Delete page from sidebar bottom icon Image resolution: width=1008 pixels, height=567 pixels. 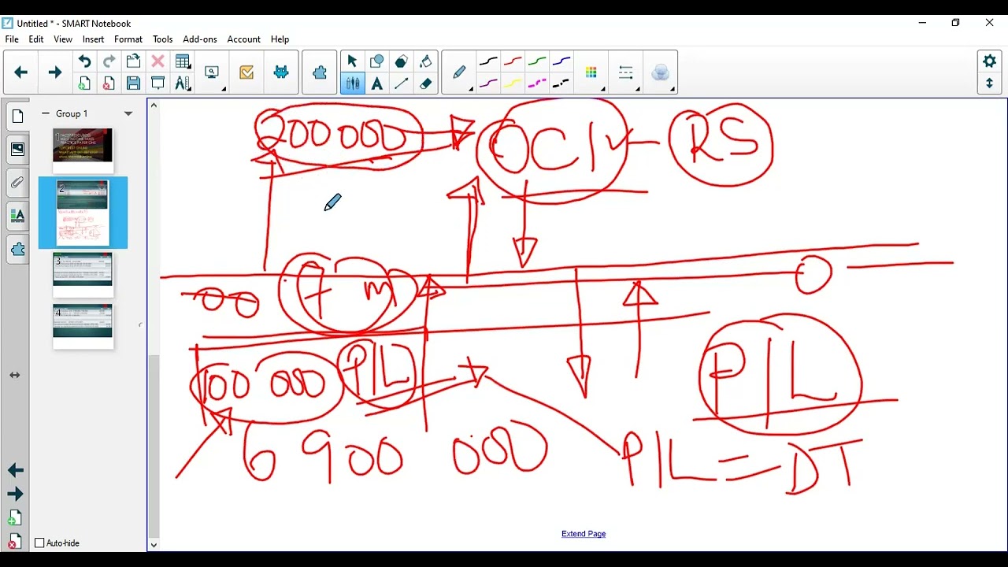(15, 542)
